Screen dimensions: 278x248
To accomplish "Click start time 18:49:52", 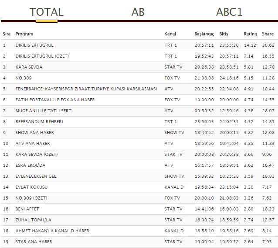I will [x=204, y=133].
